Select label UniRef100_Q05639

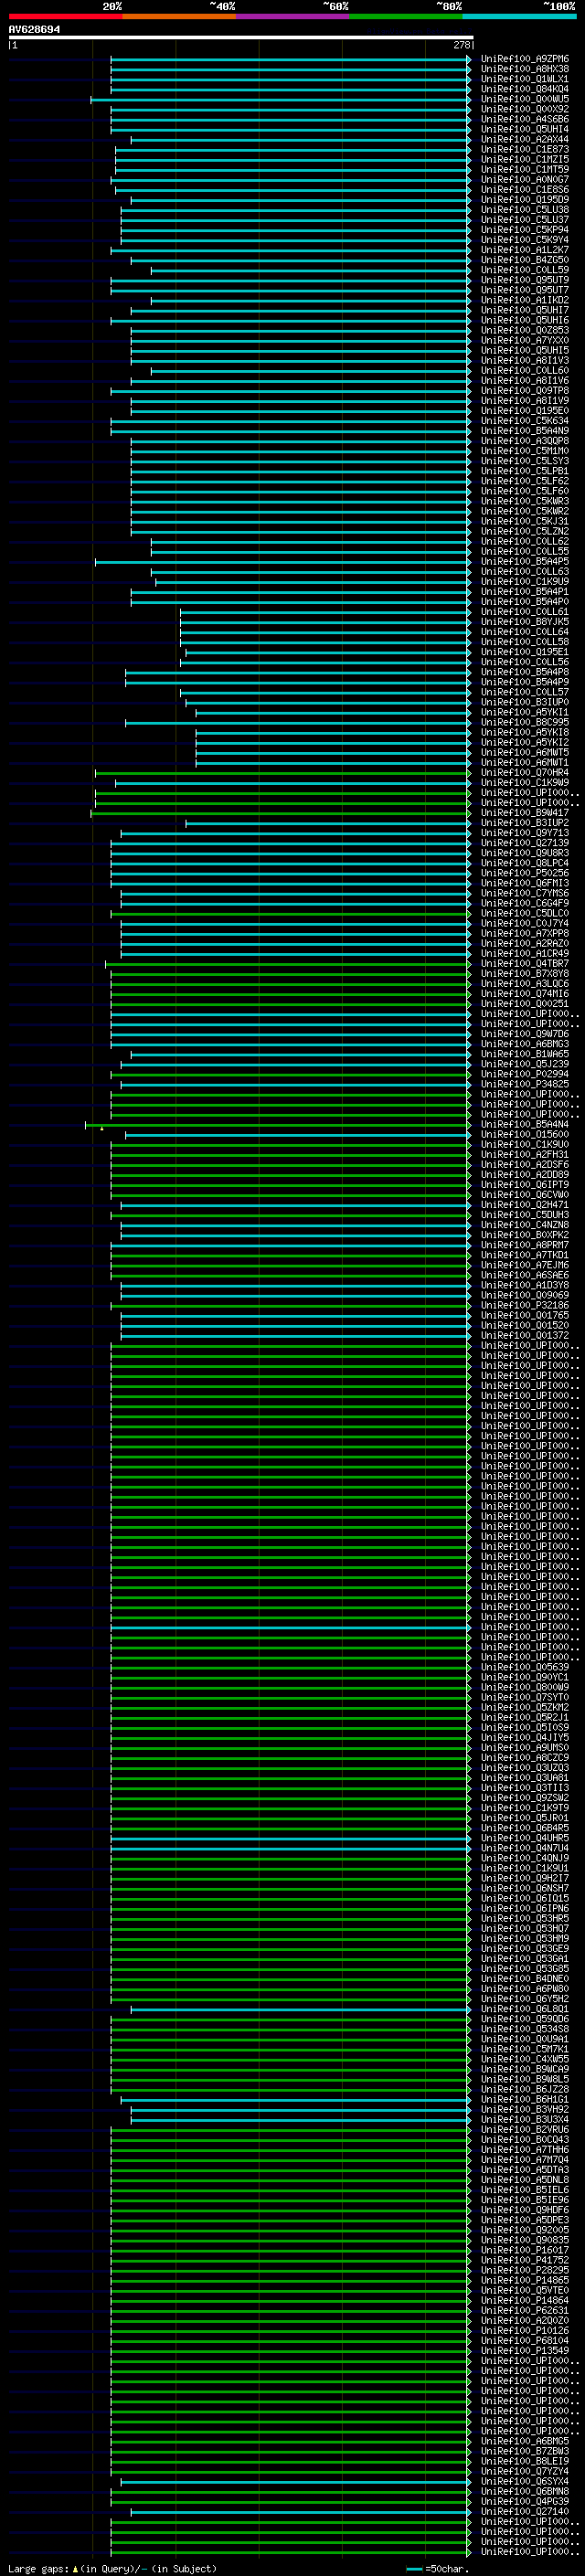tap(525, 1667)
